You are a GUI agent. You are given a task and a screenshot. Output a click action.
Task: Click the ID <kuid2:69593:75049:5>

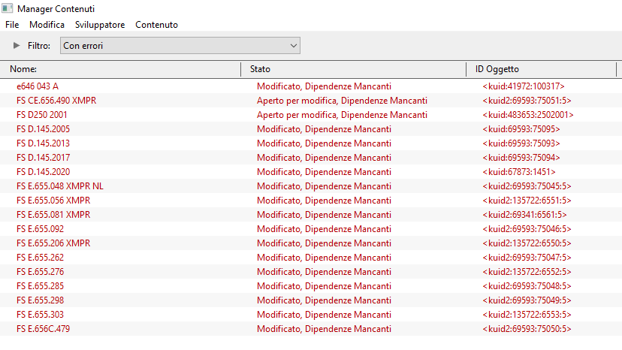point(527,300)
